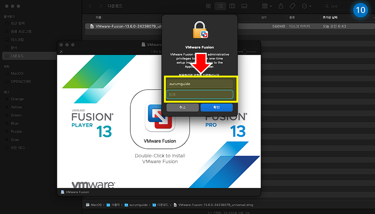Click the 566MB size cell
This screenshot has width=375, height=214.
pos(279,26)
